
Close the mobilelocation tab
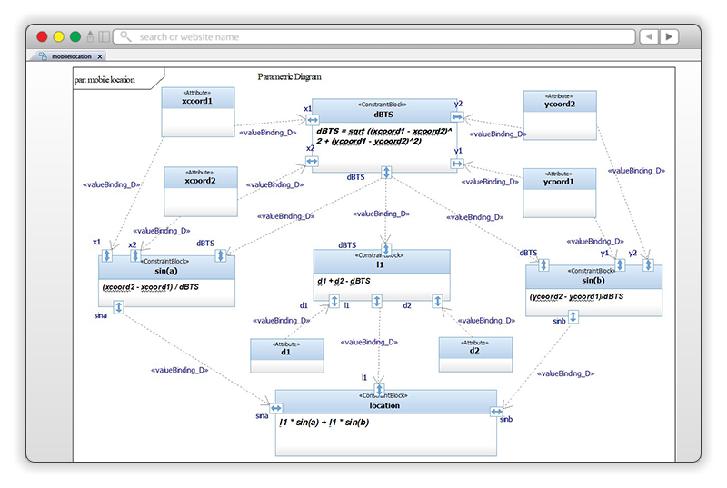point(100,56)
